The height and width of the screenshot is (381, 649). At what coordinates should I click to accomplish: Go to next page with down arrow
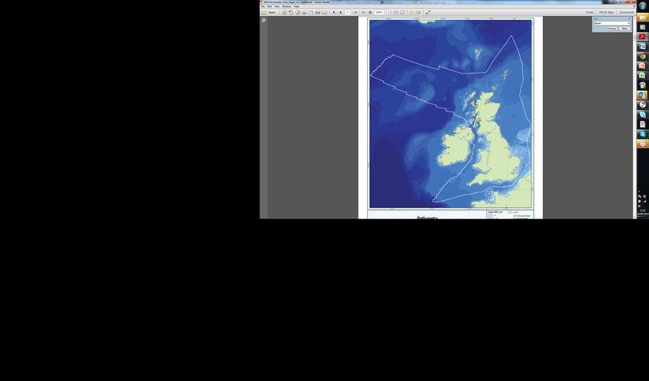(341, 12)
